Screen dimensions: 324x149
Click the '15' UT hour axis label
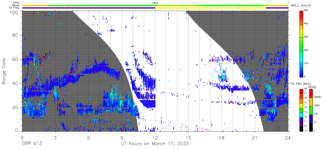[x=188, y=138]
